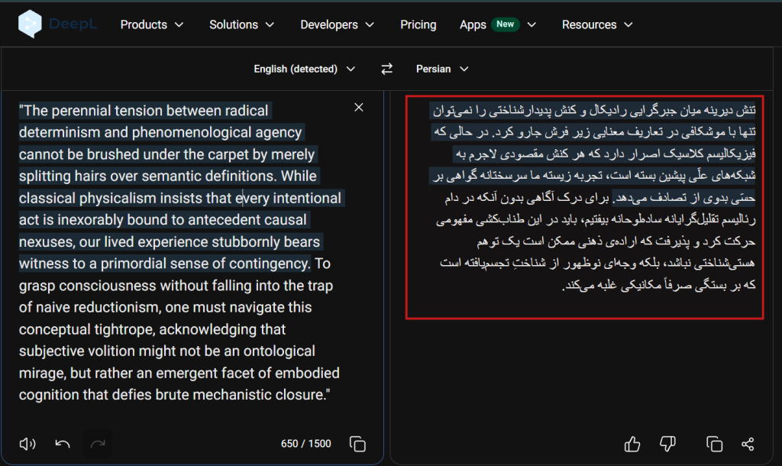
Task: Copy the Persian translation
Action: click(x=714, y=444)
